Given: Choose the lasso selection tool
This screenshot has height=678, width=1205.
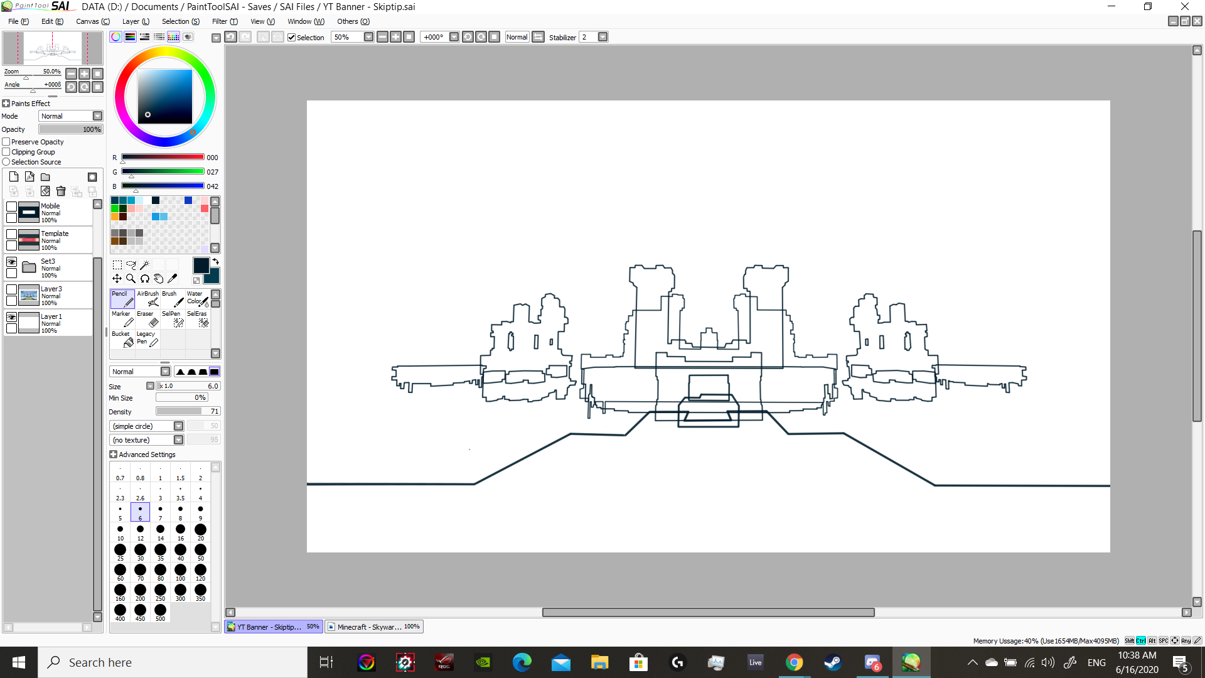Looking at the screenshot, I should point(131,265).
